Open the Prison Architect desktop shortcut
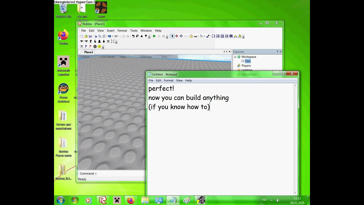The image size is (364, 205). [63, 93]
